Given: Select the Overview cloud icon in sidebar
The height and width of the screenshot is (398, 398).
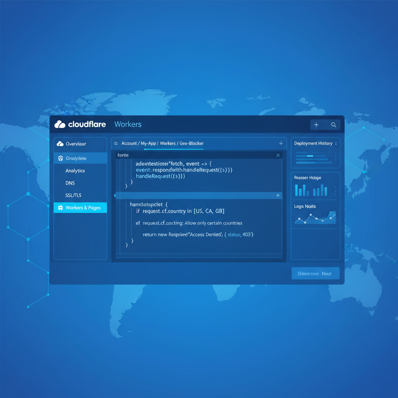Looking at the screenshot, I should click(x=61, y=143).
